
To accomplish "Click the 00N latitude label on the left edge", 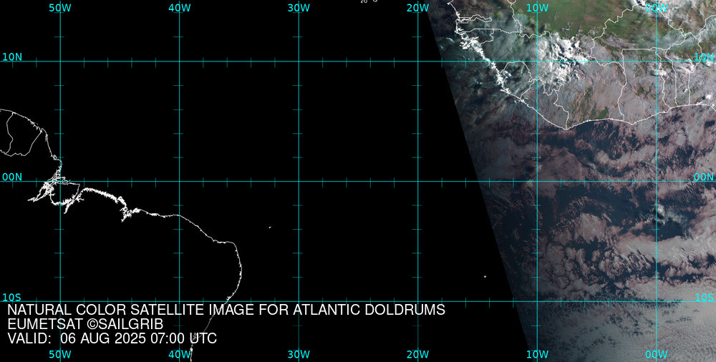I will pos(12,177).
